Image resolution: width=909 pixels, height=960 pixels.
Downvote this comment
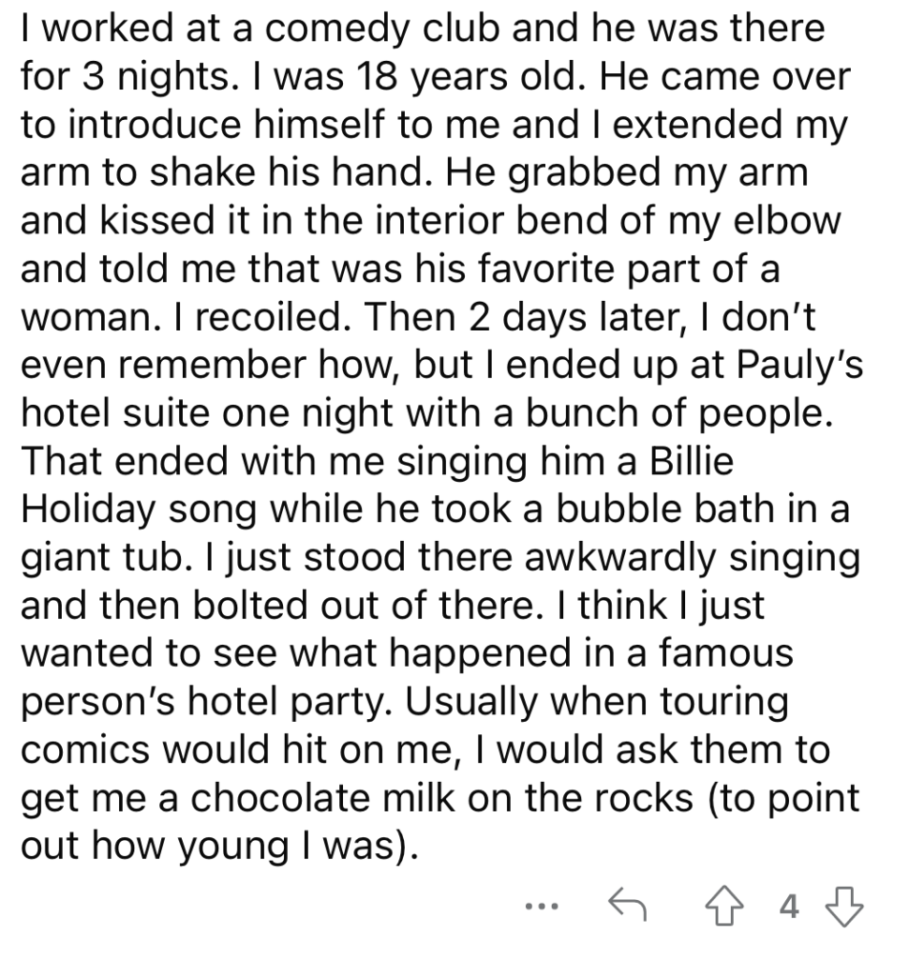(x=844, y=907)
